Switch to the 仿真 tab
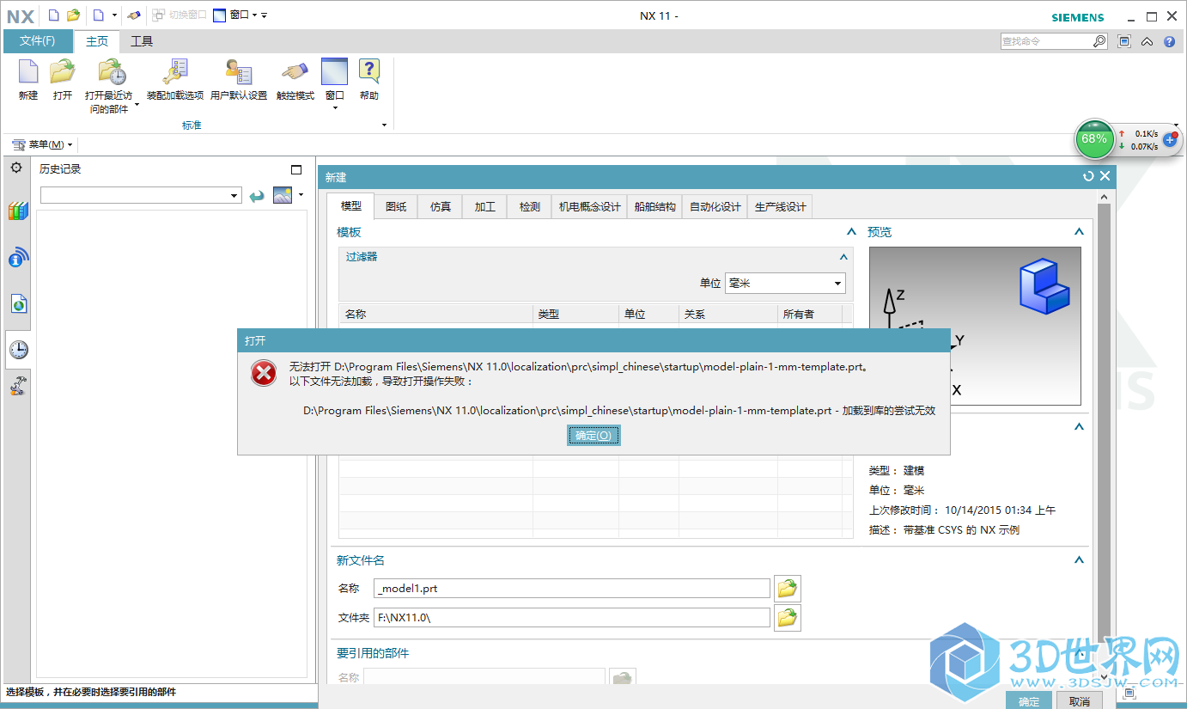1187x709 pixels. [441, 206]
